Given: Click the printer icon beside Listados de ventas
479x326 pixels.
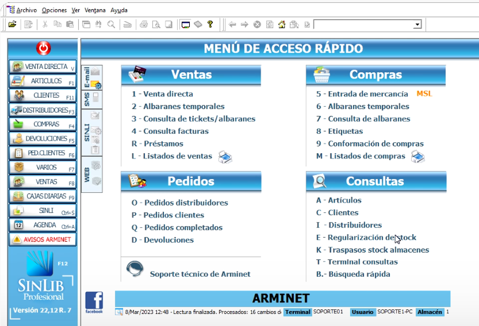Looking at the screenshot, I should tap(225, 157).
